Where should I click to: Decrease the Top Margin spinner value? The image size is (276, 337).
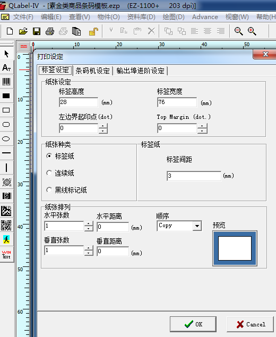(x=202, y=131)
